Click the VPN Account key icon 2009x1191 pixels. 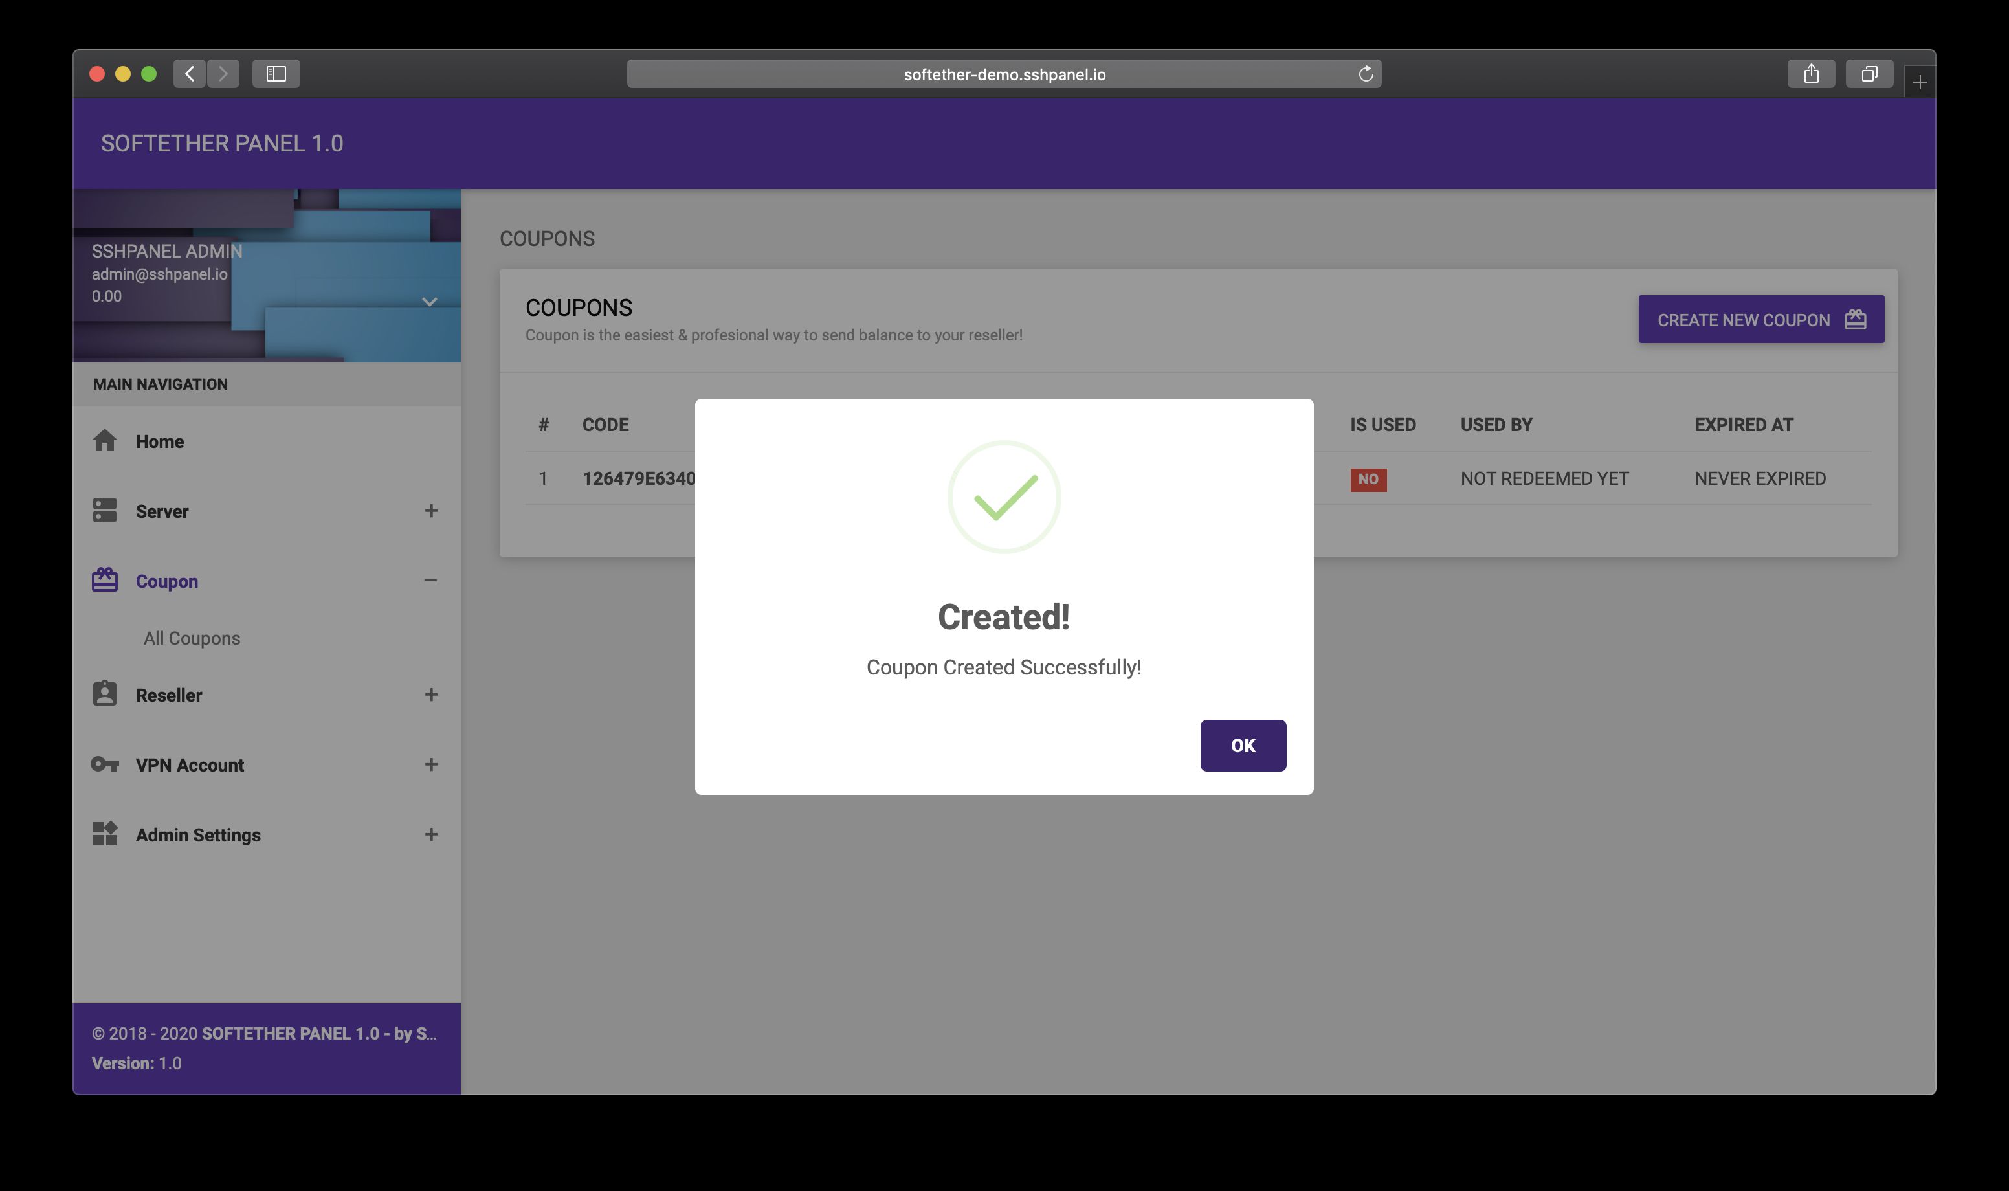tap(104, 764)
